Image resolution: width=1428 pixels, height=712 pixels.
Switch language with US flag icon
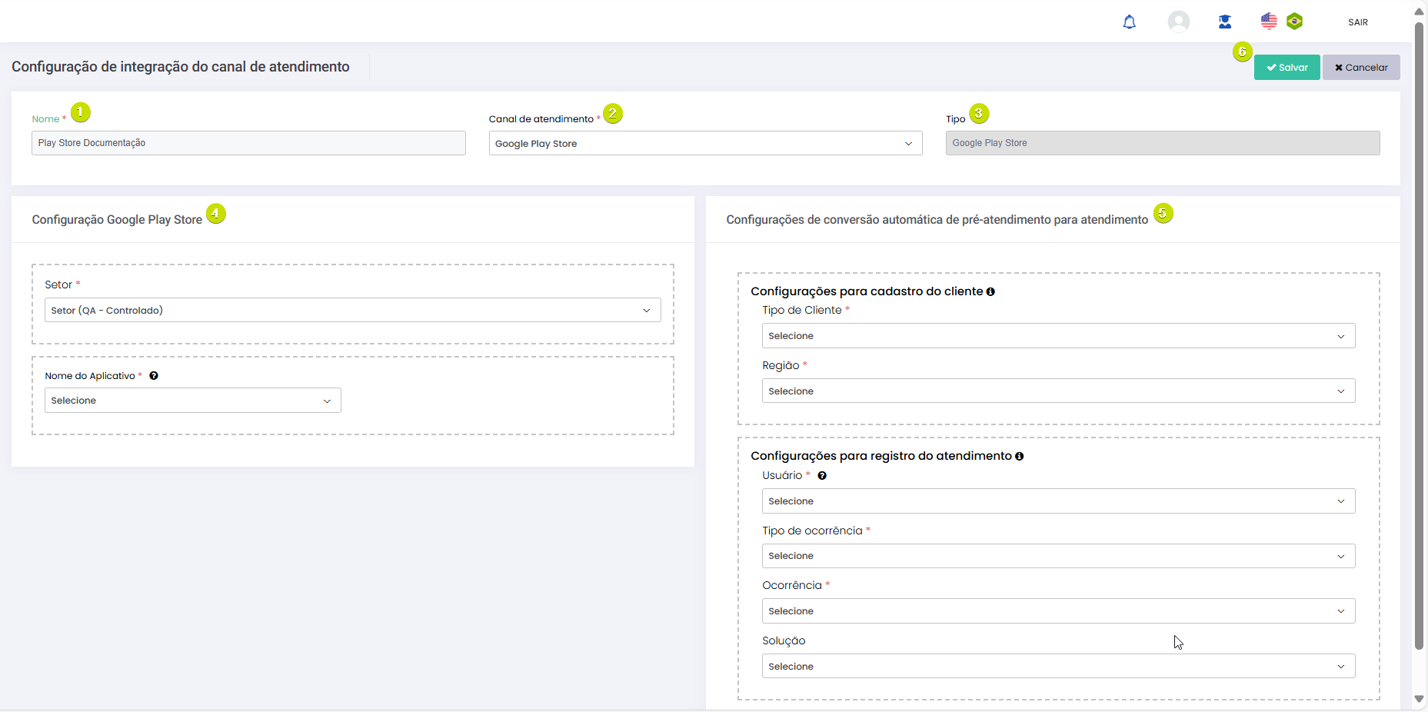click(x=1269, y=22)
